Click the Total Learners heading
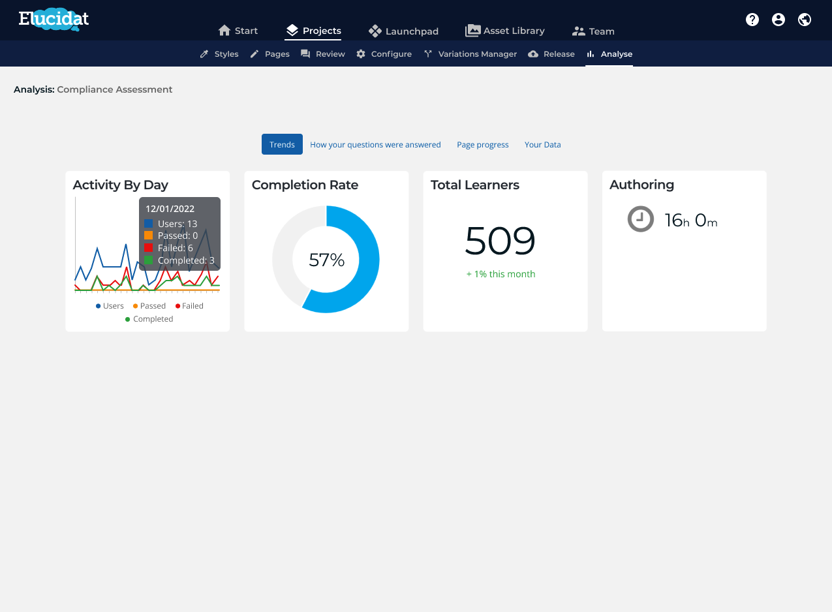This screenshot has height=612, width=832. (x=475, y=185)
